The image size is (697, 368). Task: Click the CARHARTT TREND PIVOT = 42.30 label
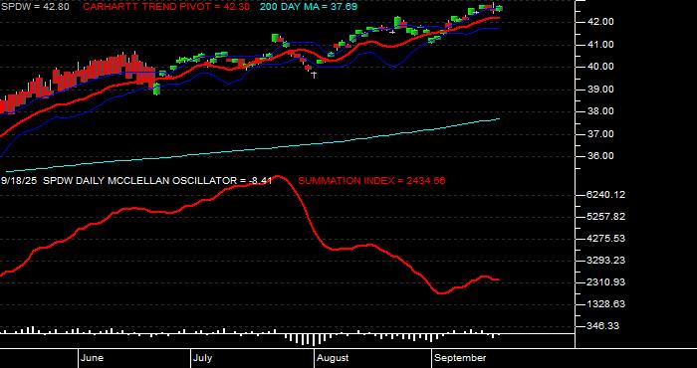[166, 7]
